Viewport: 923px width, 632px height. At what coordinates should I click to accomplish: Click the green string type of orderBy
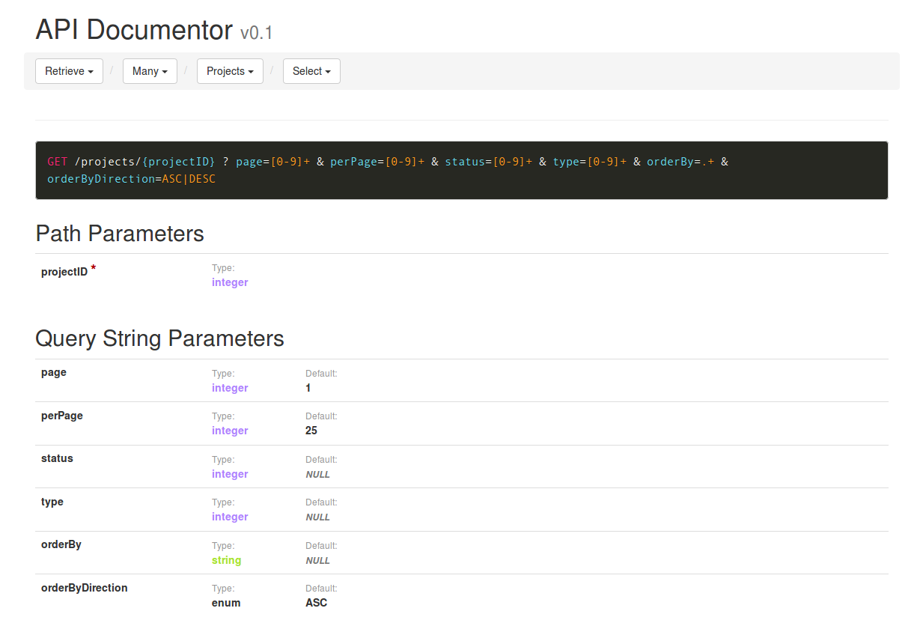click(226, 560)
